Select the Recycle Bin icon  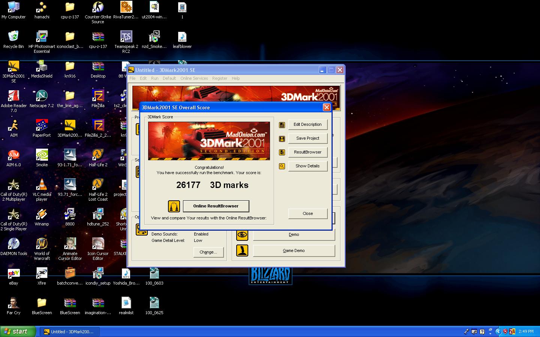pyautogui.click(x=13, y=40)
